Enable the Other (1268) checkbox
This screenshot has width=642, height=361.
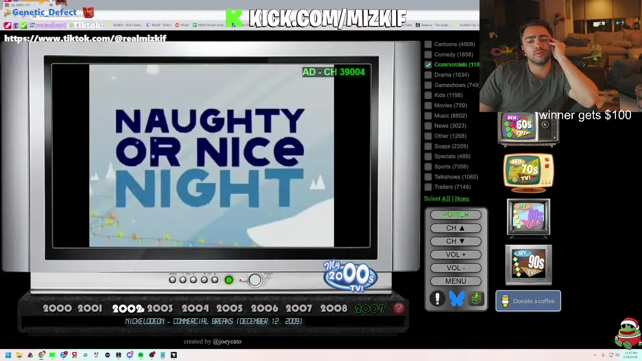428,136
